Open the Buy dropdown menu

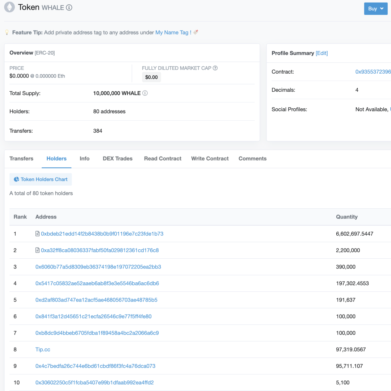pyautogui.click(x=375, y=9)
